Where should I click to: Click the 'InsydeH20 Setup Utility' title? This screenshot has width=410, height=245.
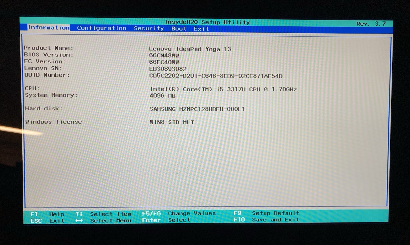point(207,22)
